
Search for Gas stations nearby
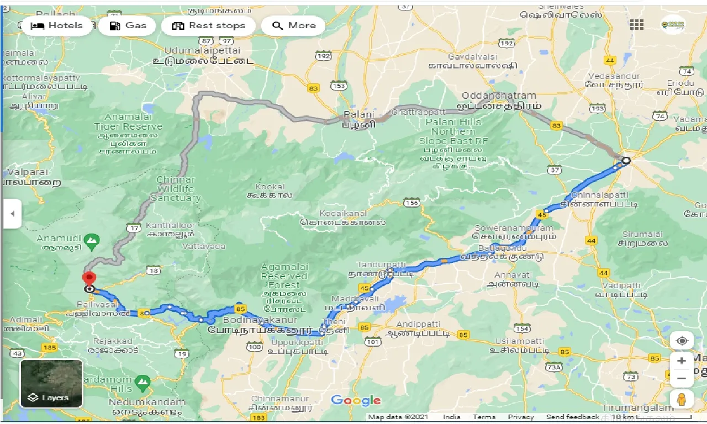128,25
